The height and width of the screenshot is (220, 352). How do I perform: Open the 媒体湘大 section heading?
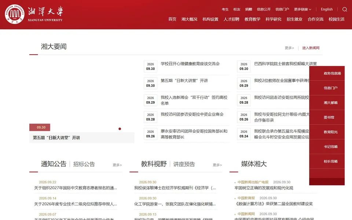254,164
